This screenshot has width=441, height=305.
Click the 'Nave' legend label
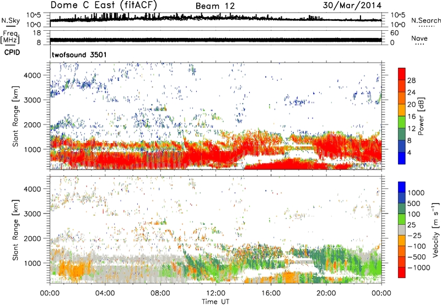[x=420, y=38]
